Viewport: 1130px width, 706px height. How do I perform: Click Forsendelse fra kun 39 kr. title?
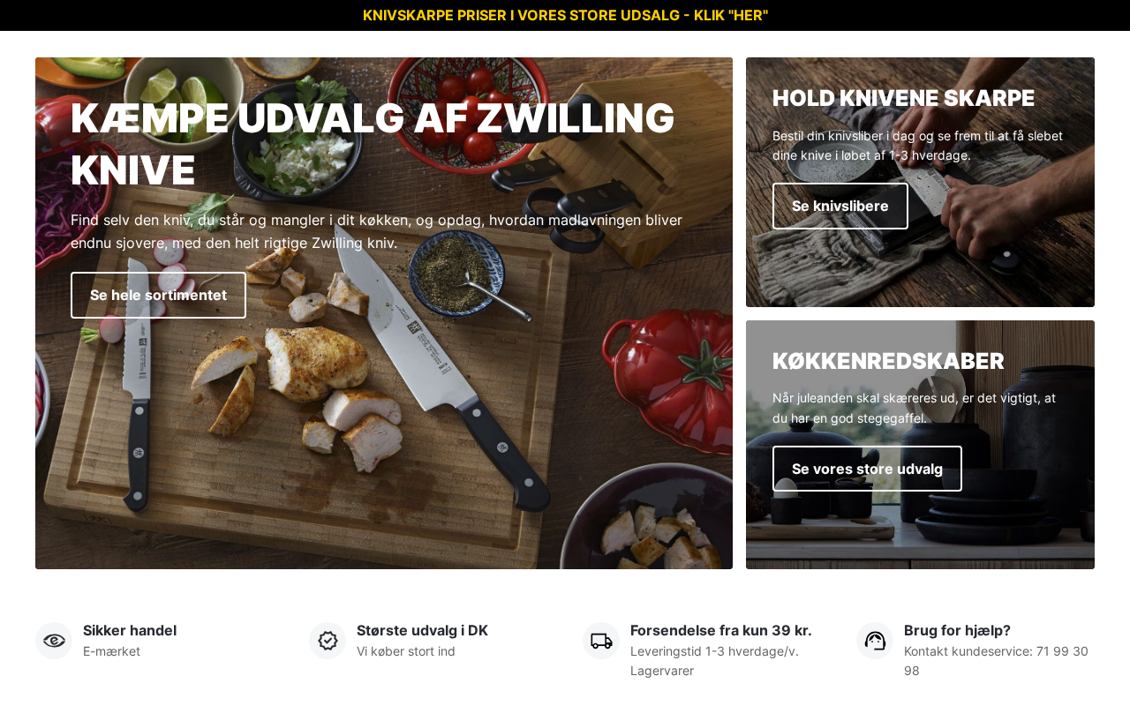pos(720,630)
